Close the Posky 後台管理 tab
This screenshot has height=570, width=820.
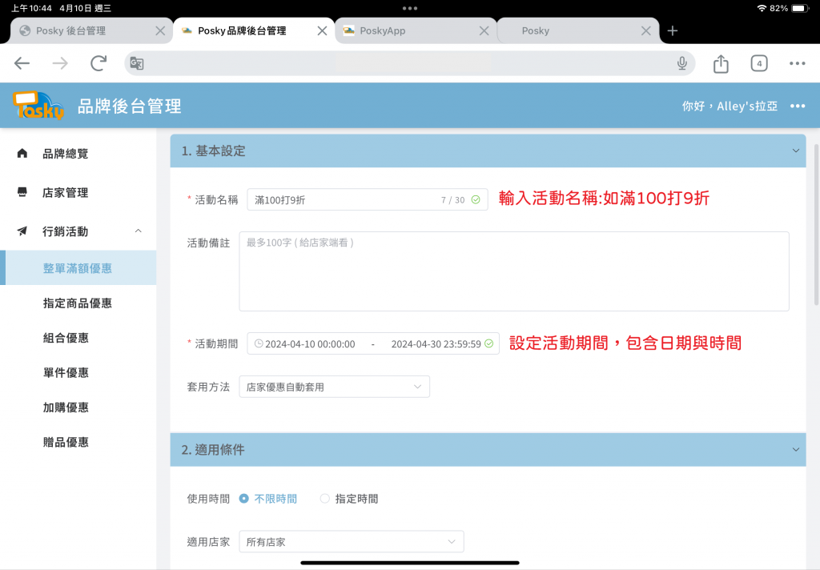click(x=160, y=31)
